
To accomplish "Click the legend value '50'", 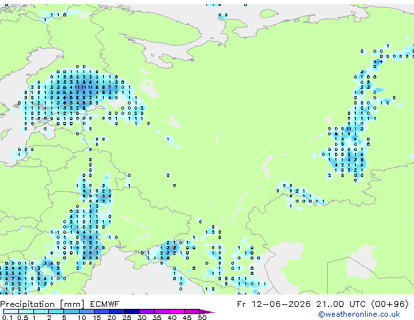I will click(202, 317).
